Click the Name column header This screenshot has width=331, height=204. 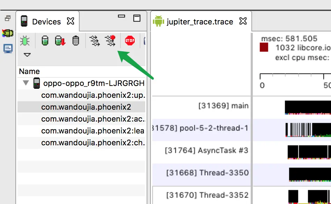[x=29, y=71]
